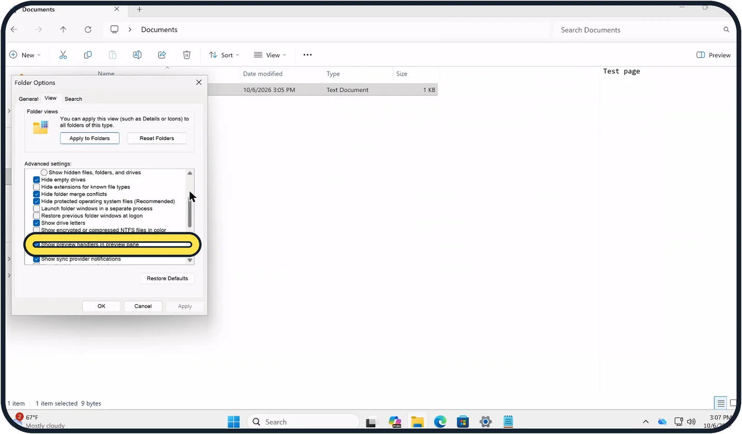Click the grayed Apply button
742x434 pixels.
pyautogui.click(x=185, y=306)
